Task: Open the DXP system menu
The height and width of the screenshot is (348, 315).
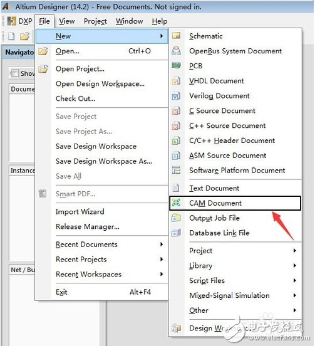Action: [x=20, y=21]
